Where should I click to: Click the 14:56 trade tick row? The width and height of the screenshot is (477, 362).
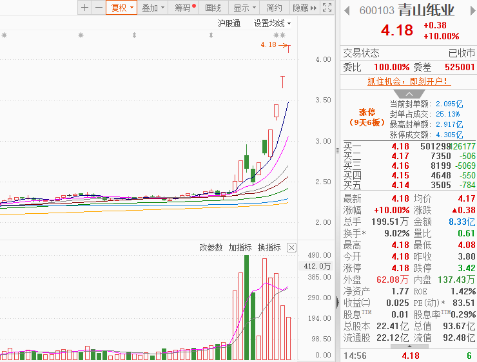point(408,356)
